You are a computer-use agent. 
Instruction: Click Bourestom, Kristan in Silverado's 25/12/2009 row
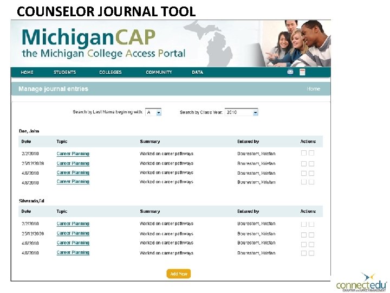(256, 234)
